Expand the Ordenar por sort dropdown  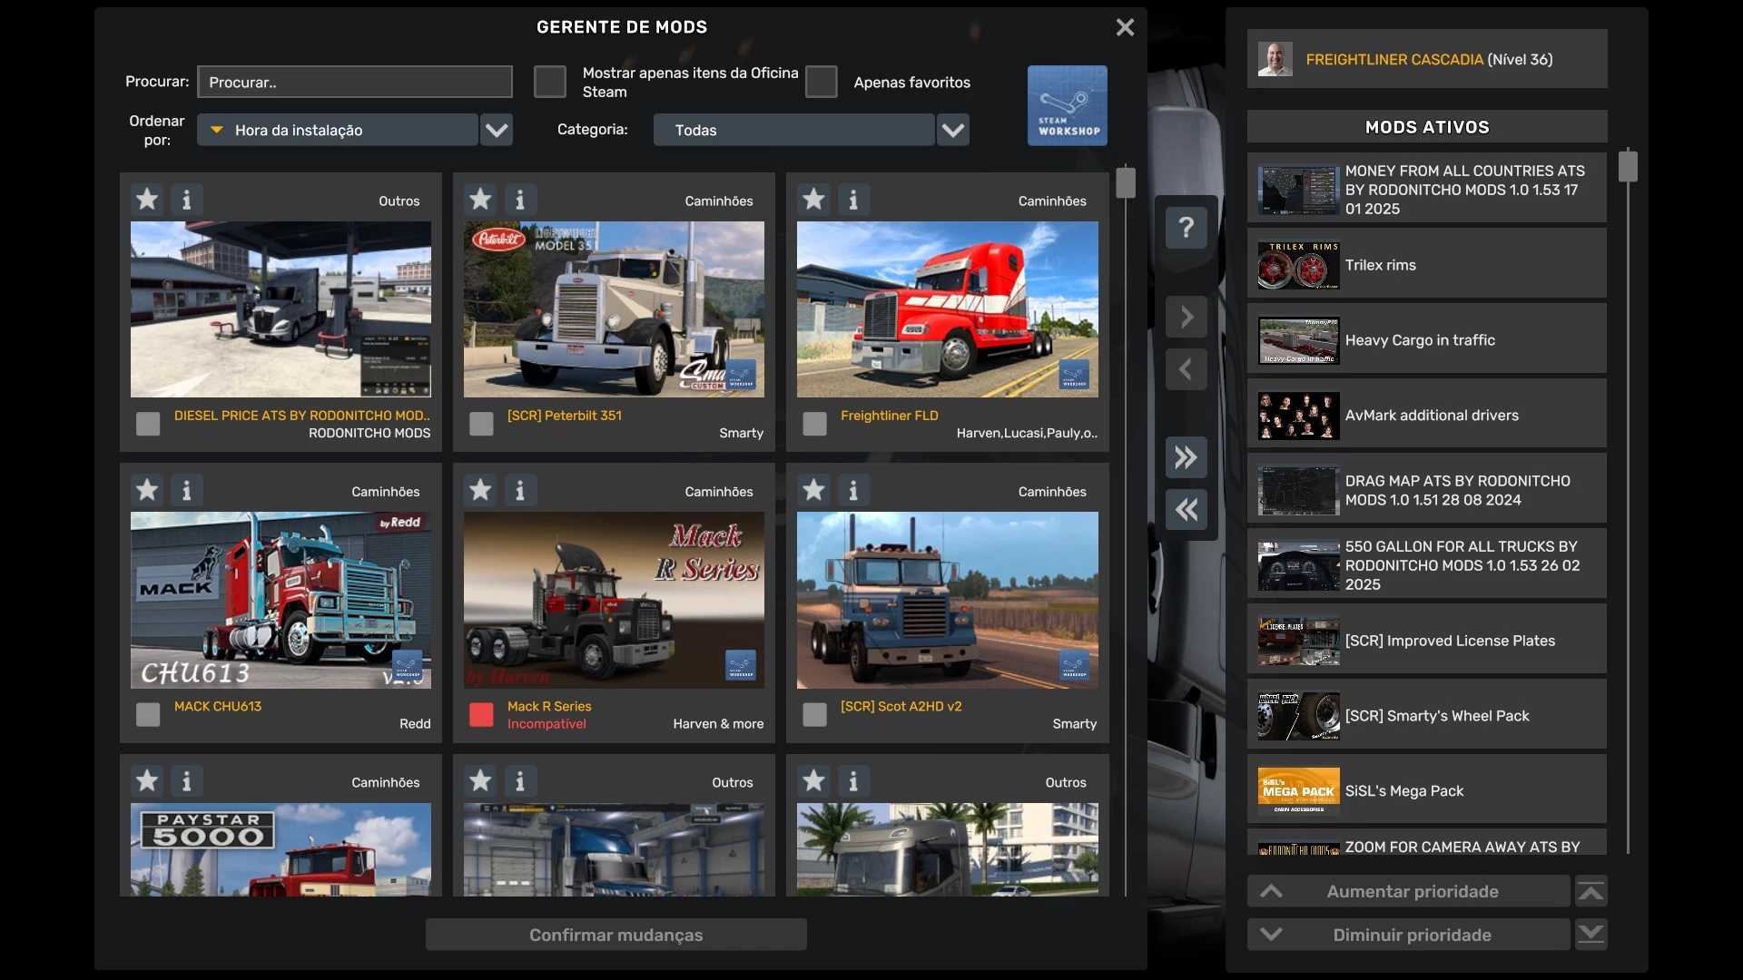pyautogui.click(x=496, y=130)
